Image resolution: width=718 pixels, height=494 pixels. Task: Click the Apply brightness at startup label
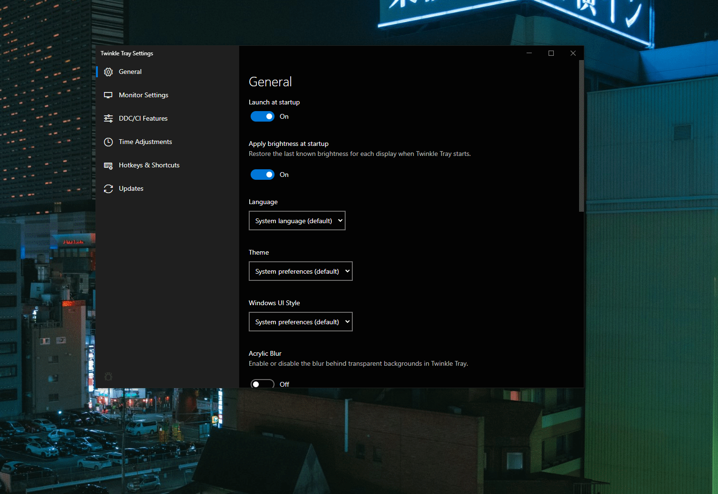pos(288,144)
